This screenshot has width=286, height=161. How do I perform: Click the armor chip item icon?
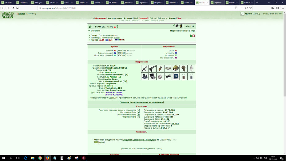coord(176,76)
